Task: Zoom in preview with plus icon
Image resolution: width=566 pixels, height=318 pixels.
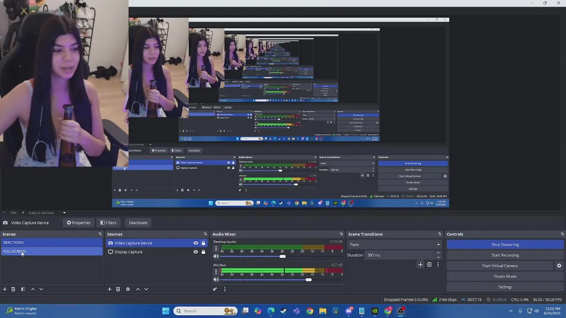Action: (23, 213)
